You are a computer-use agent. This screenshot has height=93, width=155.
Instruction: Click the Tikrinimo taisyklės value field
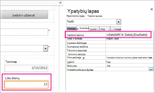tap(130, 50)
